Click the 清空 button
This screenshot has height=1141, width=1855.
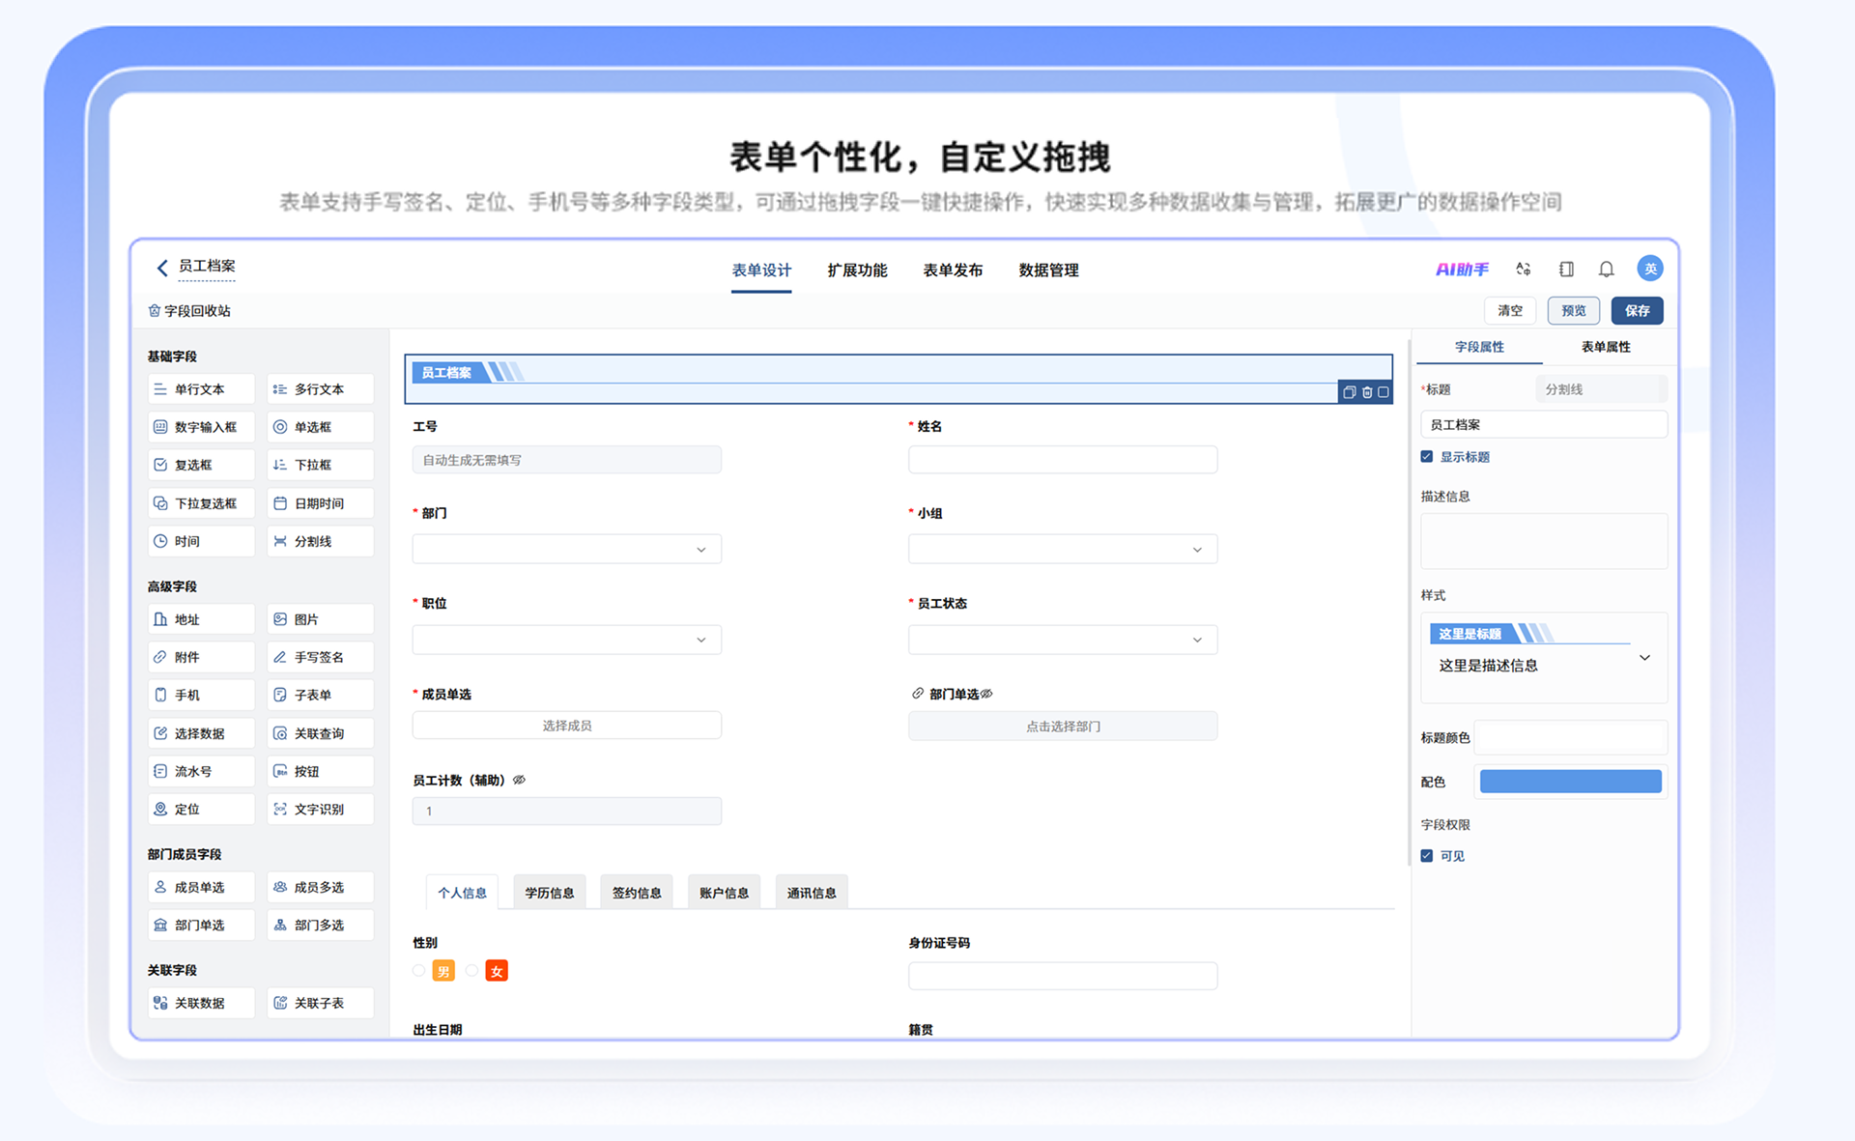[1510, 311]
